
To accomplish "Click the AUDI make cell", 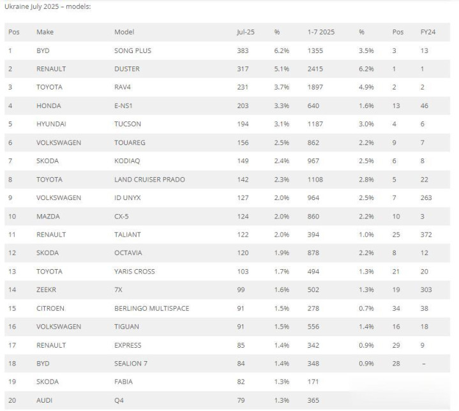I will click(44, 400).
